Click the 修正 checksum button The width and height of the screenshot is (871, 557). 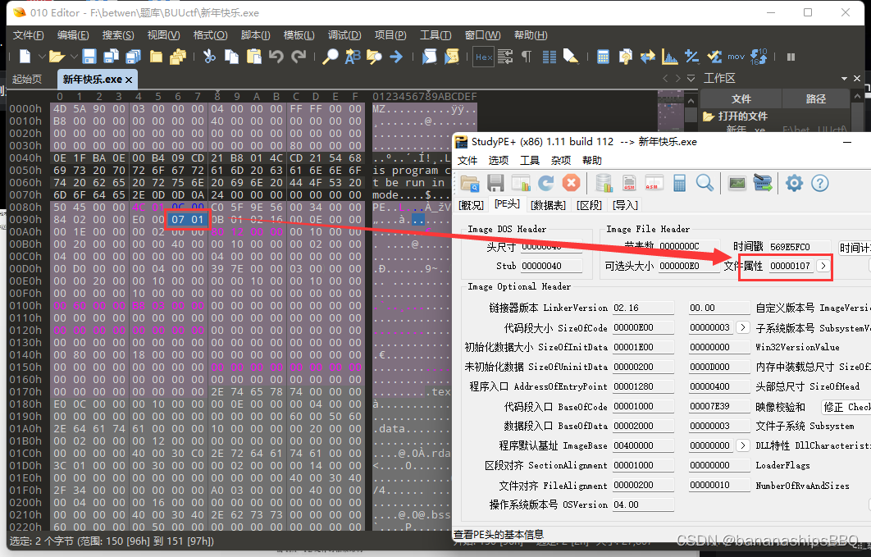tap(846, 407)
